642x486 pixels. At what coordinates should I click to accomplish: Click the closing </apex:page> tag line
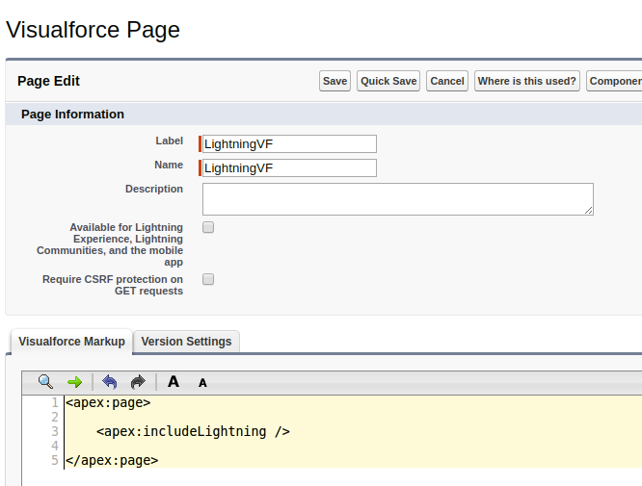pyautogui.click(x=112, y=460)
